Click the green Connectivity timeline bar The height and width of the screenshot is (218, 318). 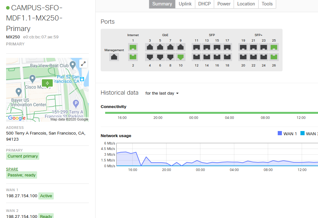209,113
